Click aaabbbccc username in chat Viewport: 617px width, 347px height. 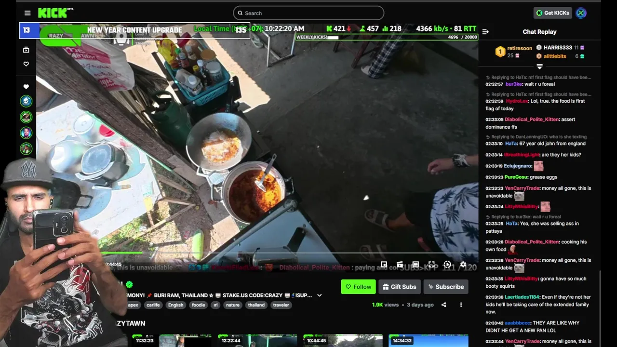click(518, 323)
